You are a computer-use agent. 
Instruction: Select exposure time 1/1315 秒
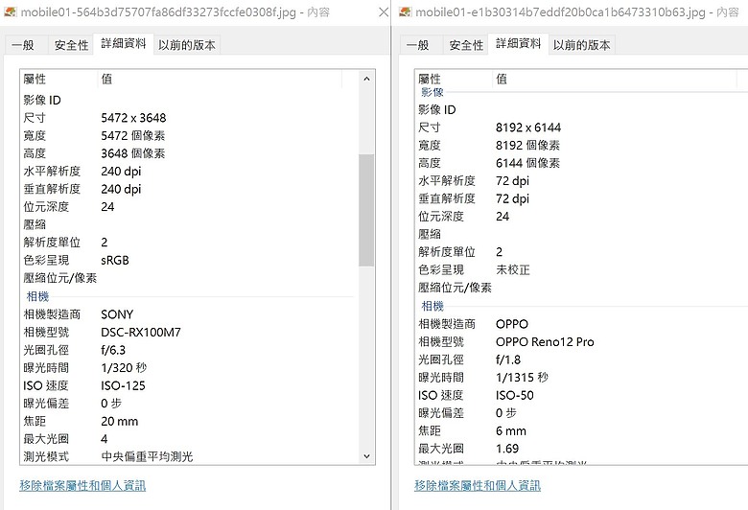522,378
